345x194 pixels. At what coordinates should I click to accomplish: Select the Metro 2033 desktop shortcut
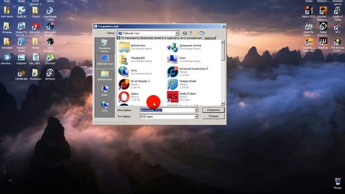pyautogui.click(x=308, y=12)
